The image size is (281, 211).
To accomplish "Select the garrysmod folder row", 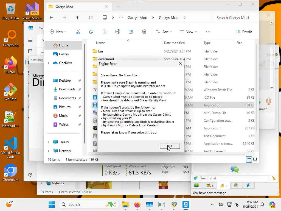I will [173, 59].
